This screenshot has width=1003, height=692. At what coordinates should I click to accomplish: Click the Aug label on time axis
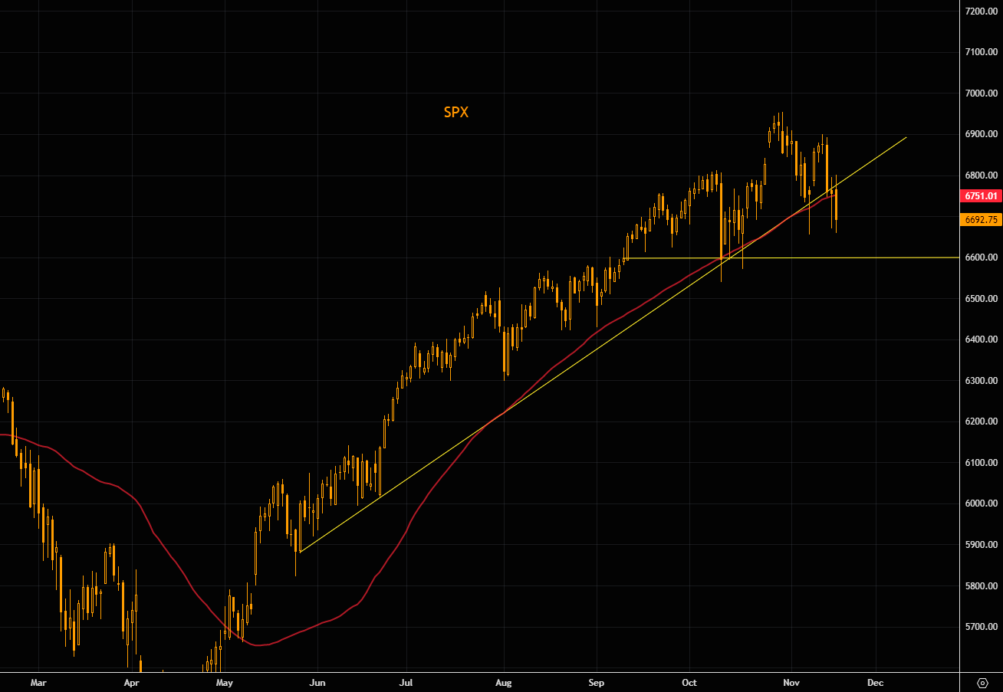click(503, 681)
